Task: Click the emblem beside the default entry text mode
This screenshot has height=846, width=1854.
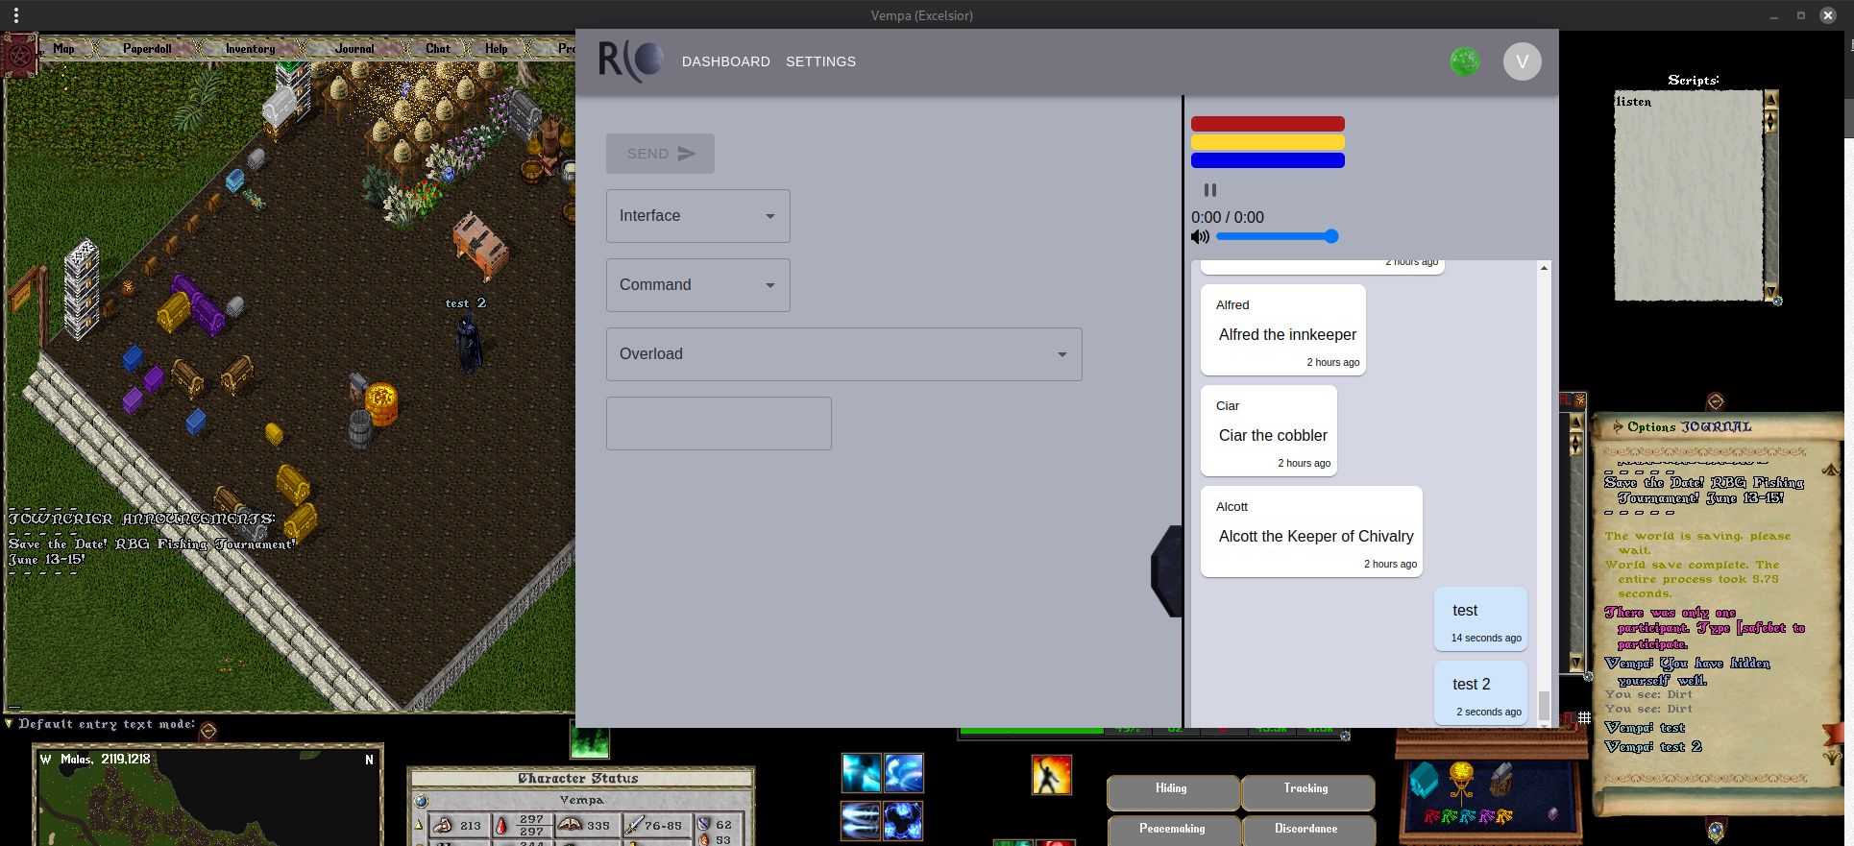Action: click(208, 731)
